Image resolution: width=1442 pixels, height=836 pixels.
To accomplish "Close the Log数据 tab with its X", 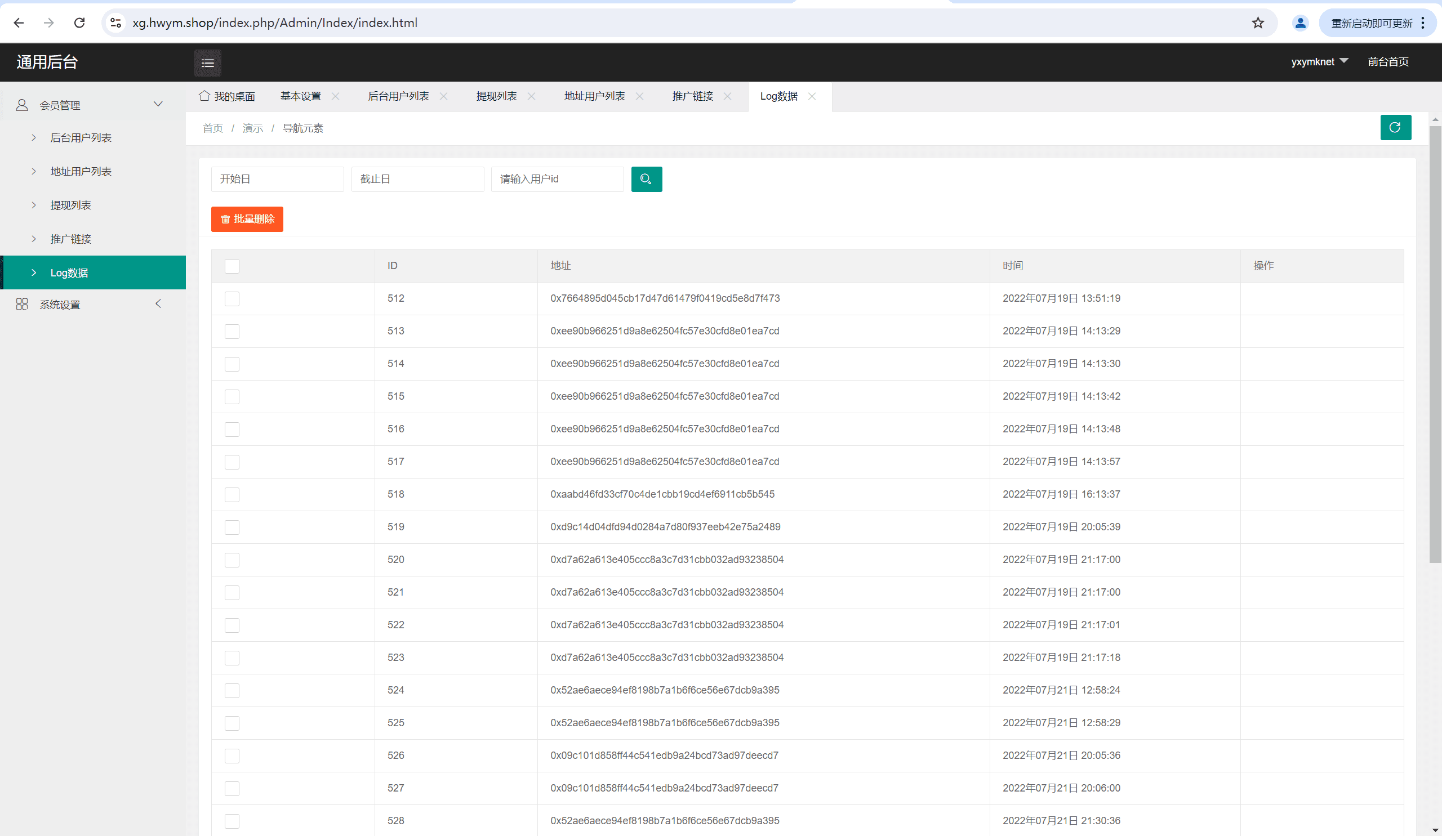I will 812,96.
